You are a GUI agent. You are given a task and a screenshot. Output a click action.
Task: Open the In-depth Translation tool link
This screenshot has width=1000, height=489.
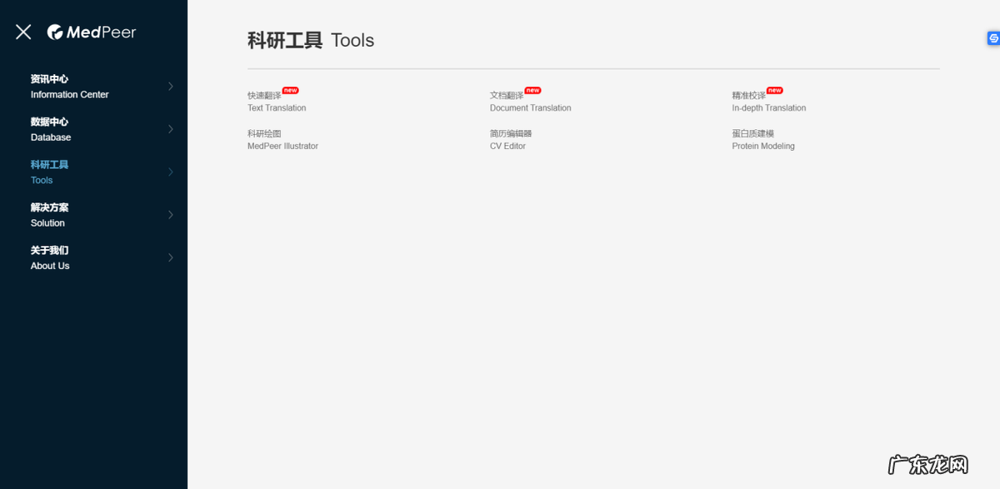[769, 102]
